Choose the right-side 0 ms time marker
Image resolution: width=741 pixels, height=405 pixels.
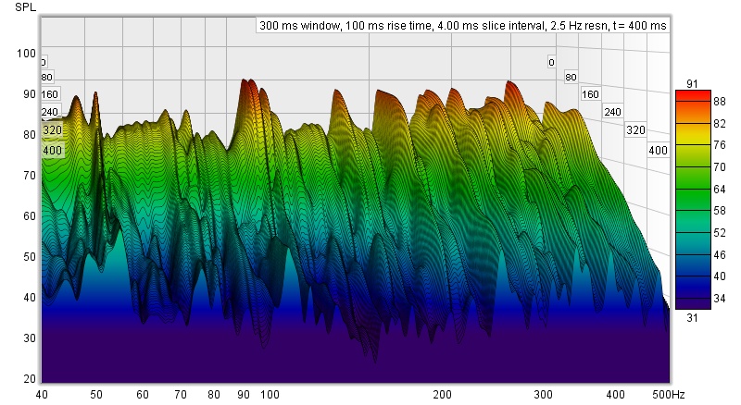551,62
